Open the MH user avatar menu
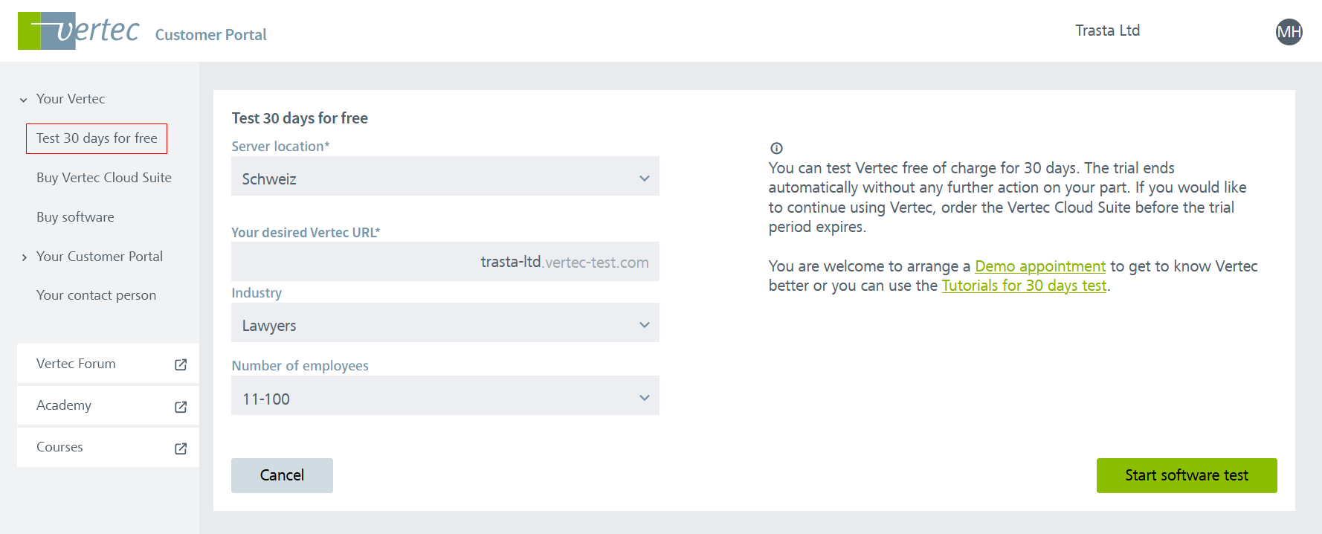The width and height of the screenshot is (1322, 534). coord(1289,32)
